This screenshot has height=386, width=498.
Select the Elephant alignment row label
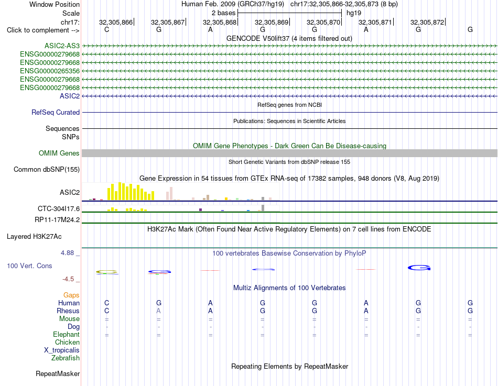pos(66,335)
